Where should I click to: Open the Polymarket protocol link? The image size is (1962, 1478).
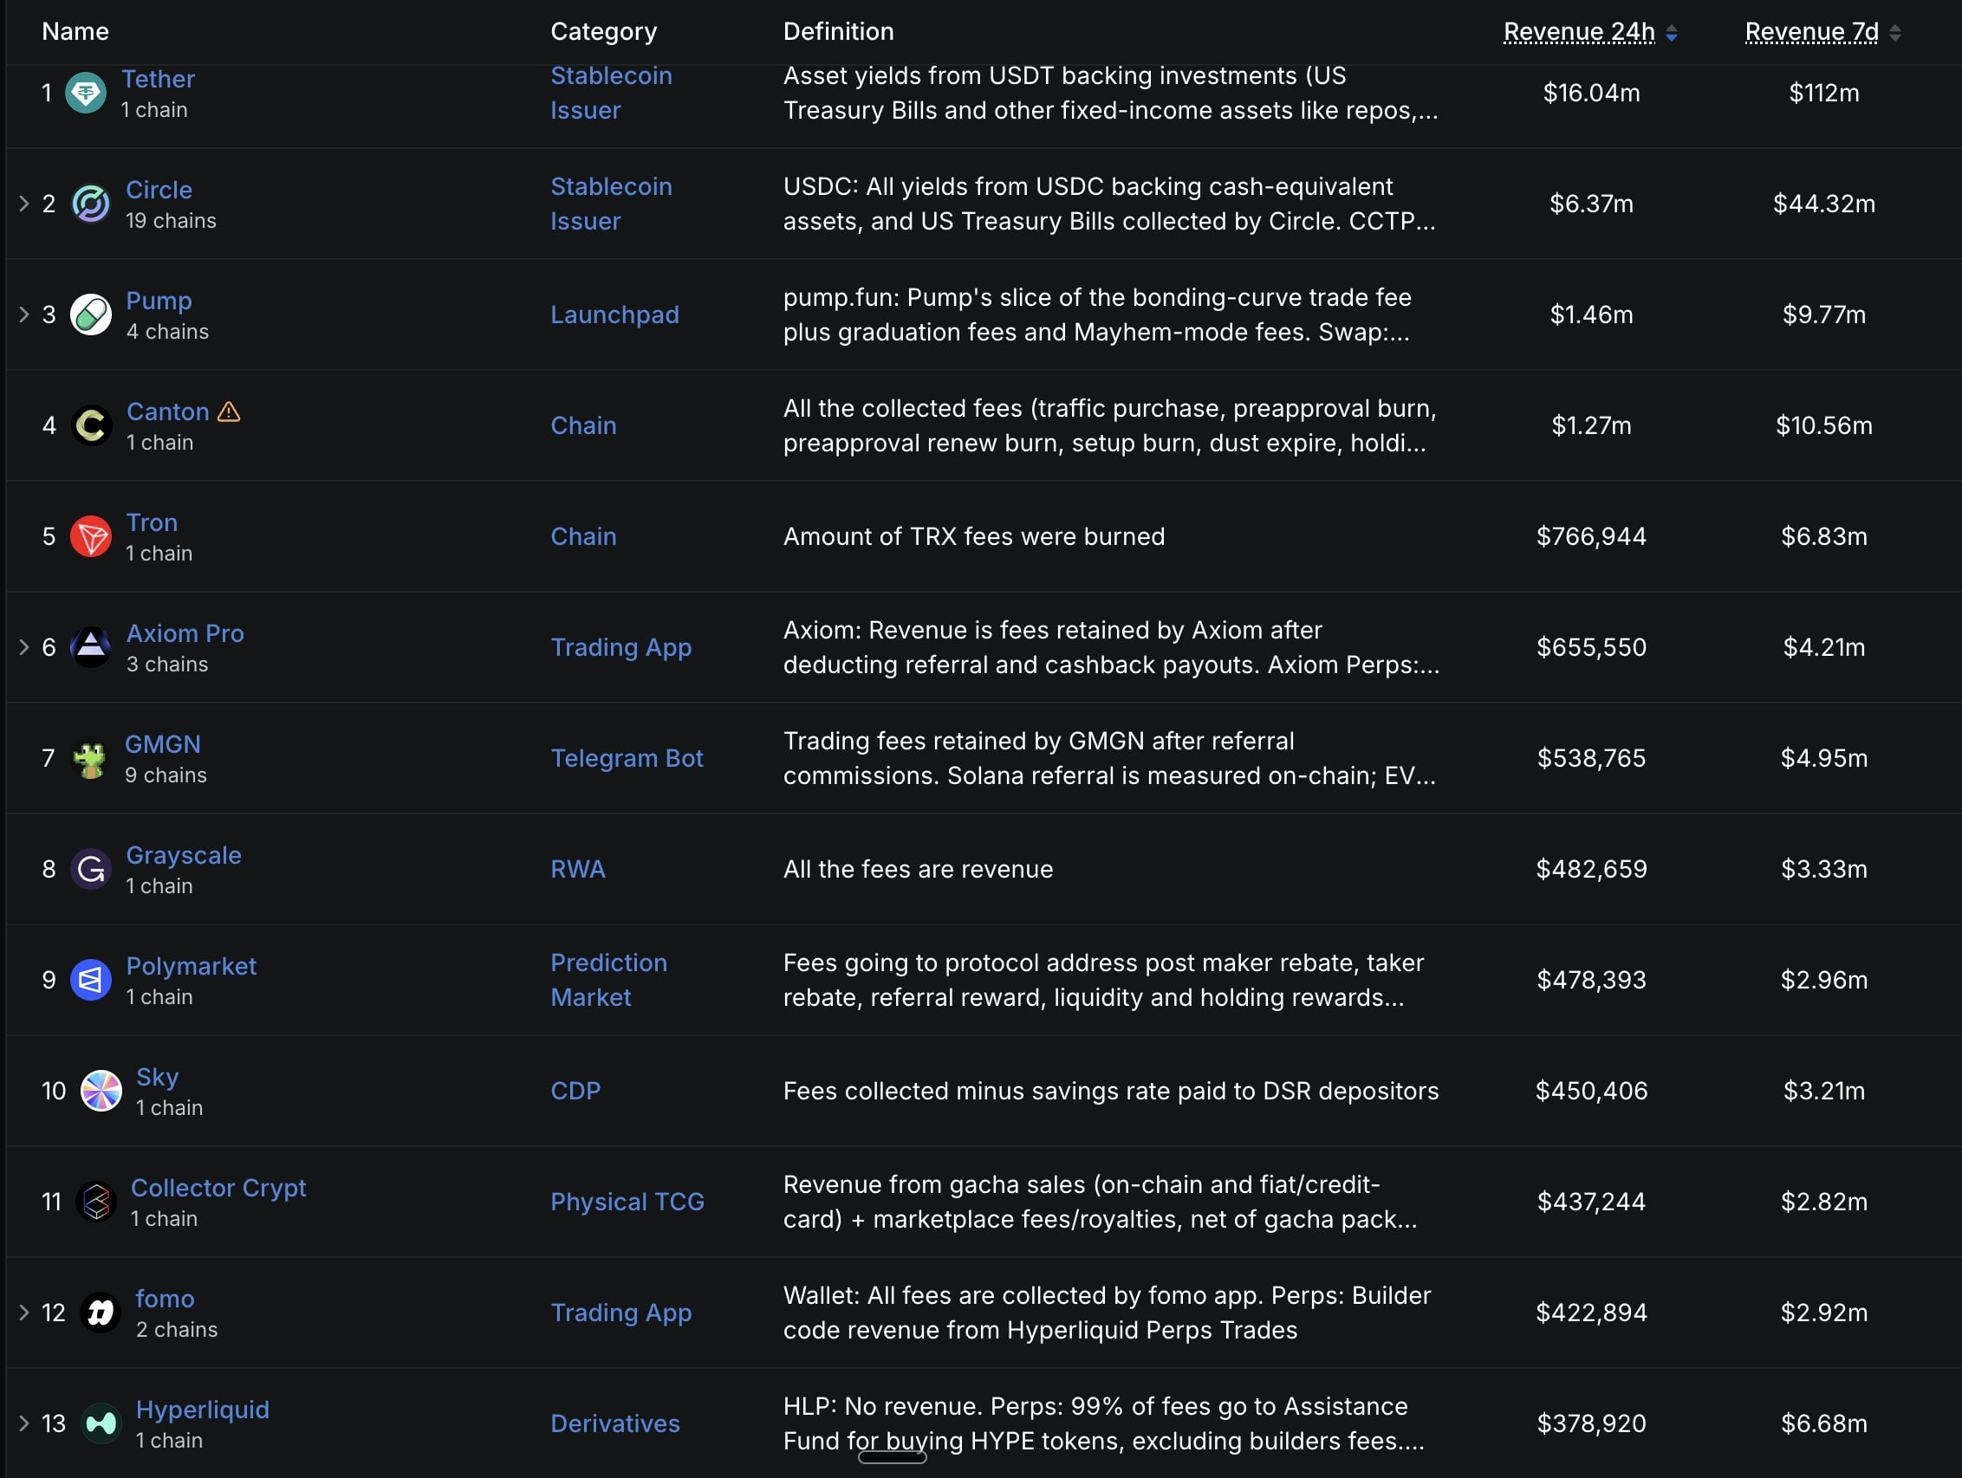(191, 965)
